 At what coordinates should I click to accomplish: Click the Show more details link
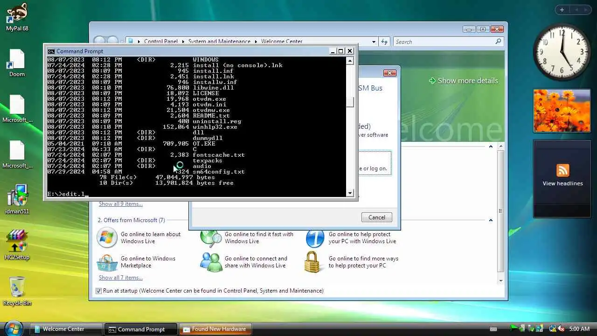[468, 81]
